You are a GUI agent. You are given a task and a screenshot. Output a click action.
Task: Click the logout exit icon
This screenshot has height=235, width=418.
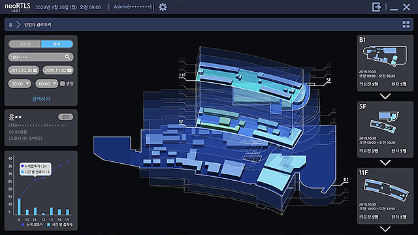pyautogui.click(x=376, y=7)
